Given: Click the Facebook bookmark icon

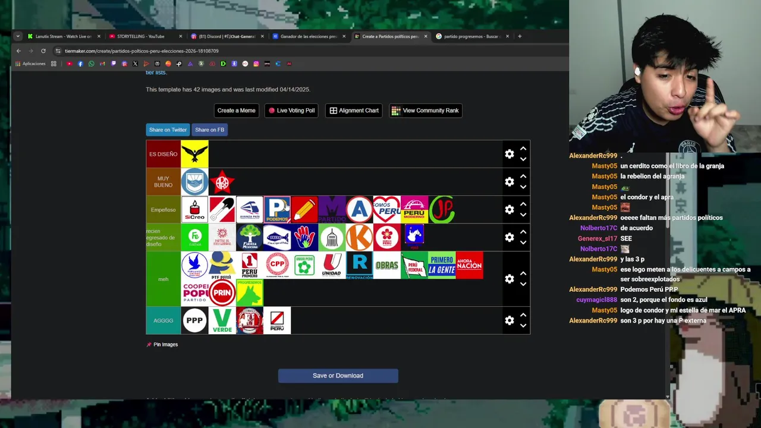Looking at the screenshot, I should click(80, 64).
